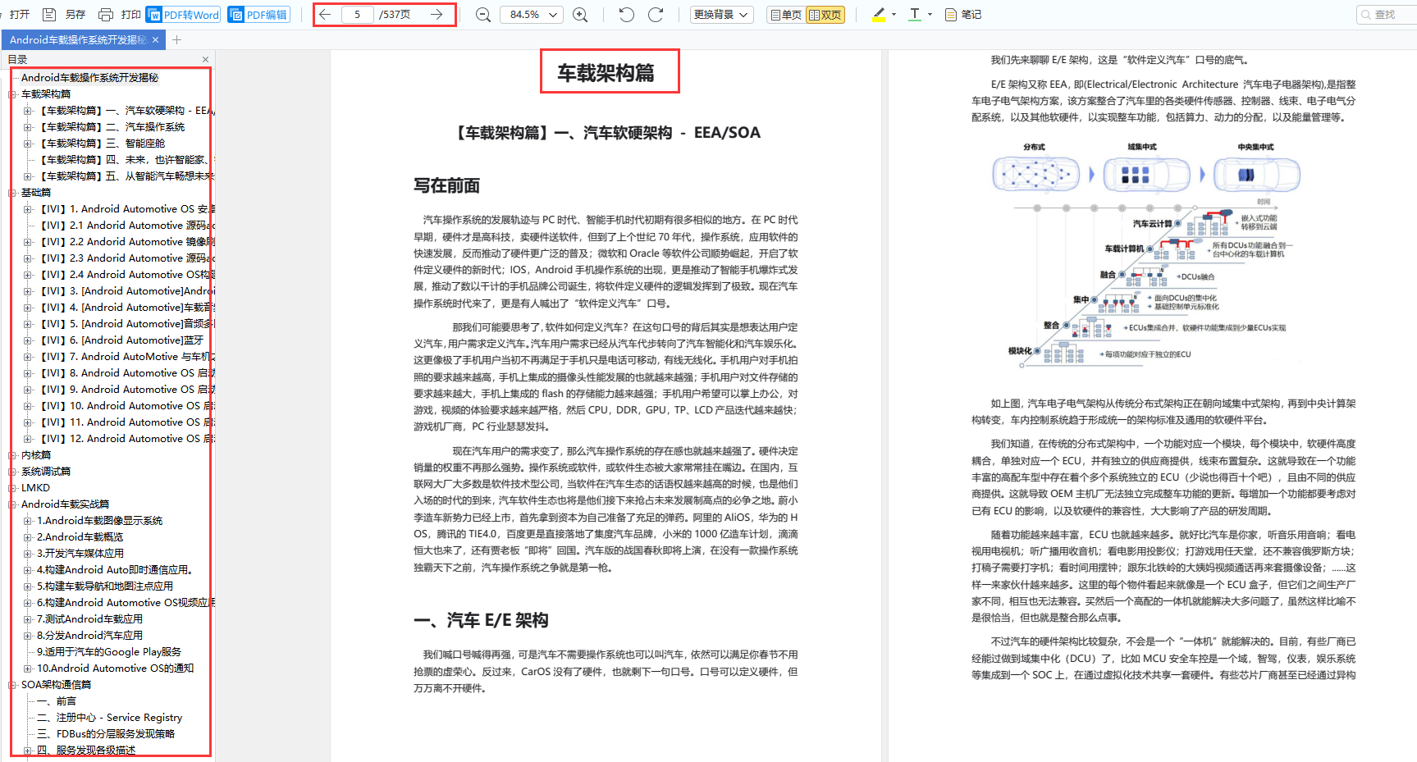
Task: Open the underline color dropdown arrow
Action: pyautogui.click(x=930, y=15)
